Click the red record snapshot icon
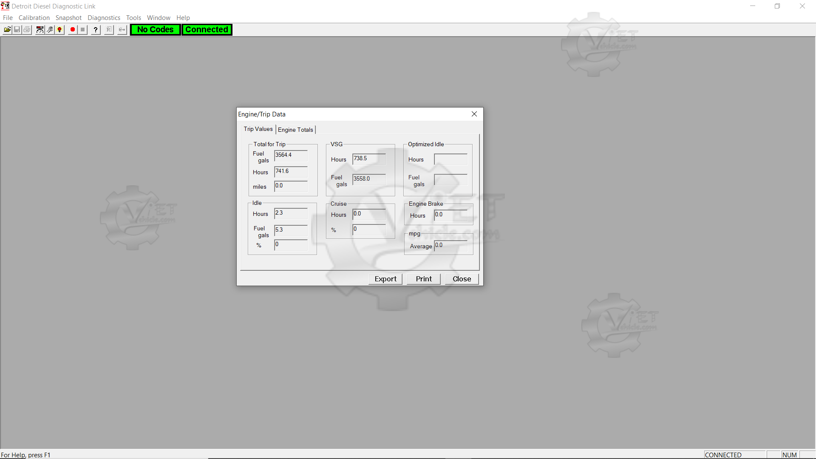 pos(73,30)
